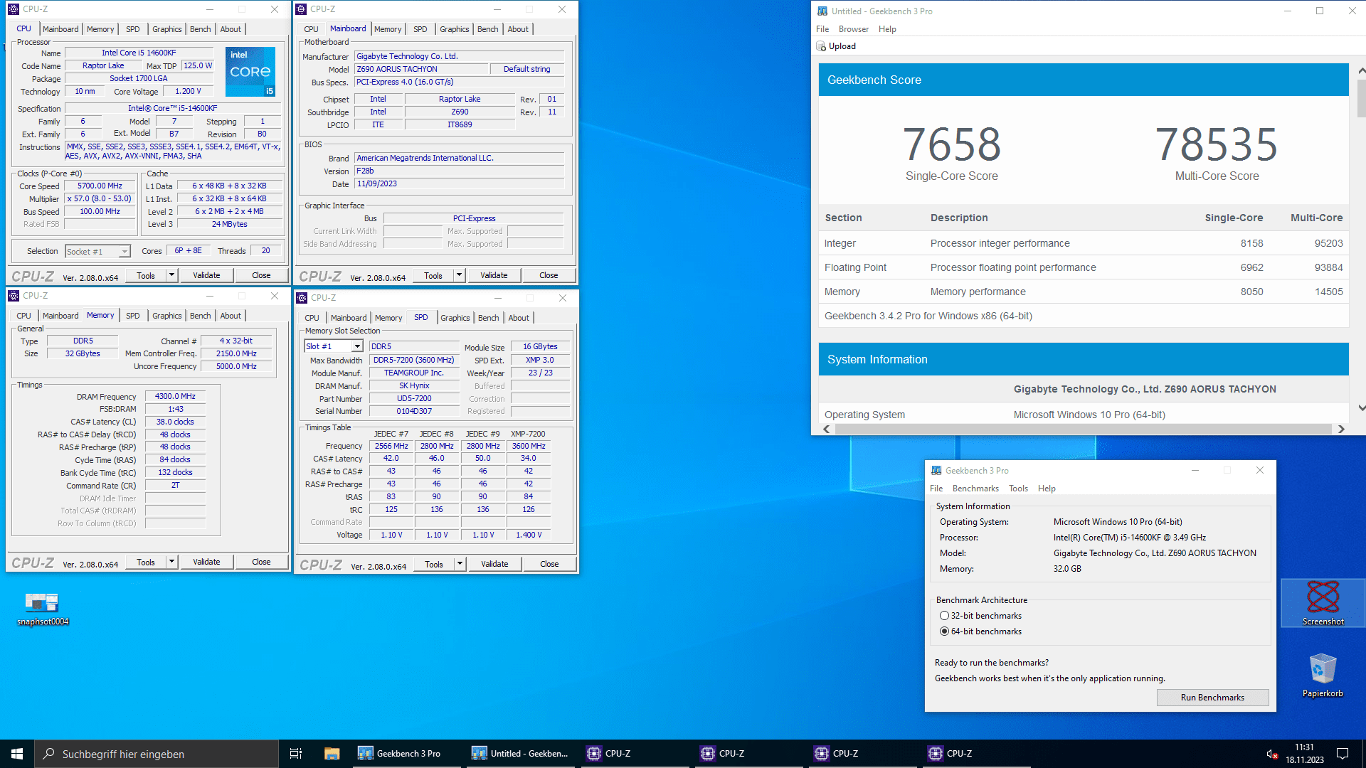Open Papierkorb recycle bin icon

[x=1323, y=676]
